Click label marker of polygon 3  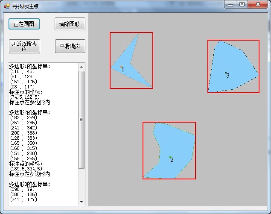[x=226, y=73]
